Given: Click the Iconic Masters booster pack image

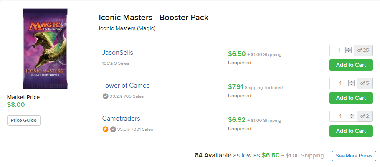Looking at the screenshot, I should click(x=45, y=49).
